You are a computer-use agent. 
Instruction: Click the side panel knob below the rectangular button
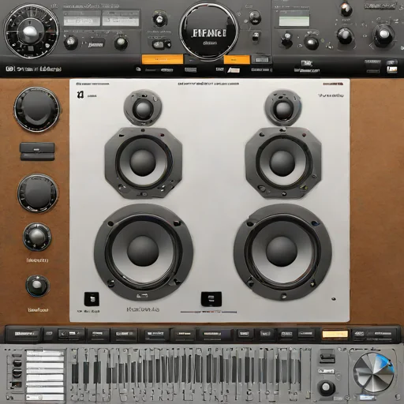38,193
